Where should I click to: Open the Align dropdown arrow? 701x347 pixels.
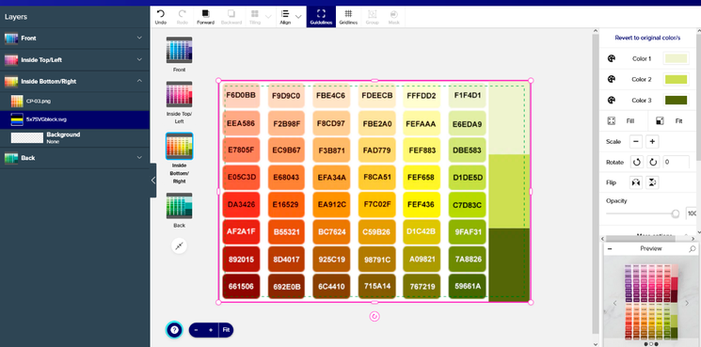coord(298,17)
